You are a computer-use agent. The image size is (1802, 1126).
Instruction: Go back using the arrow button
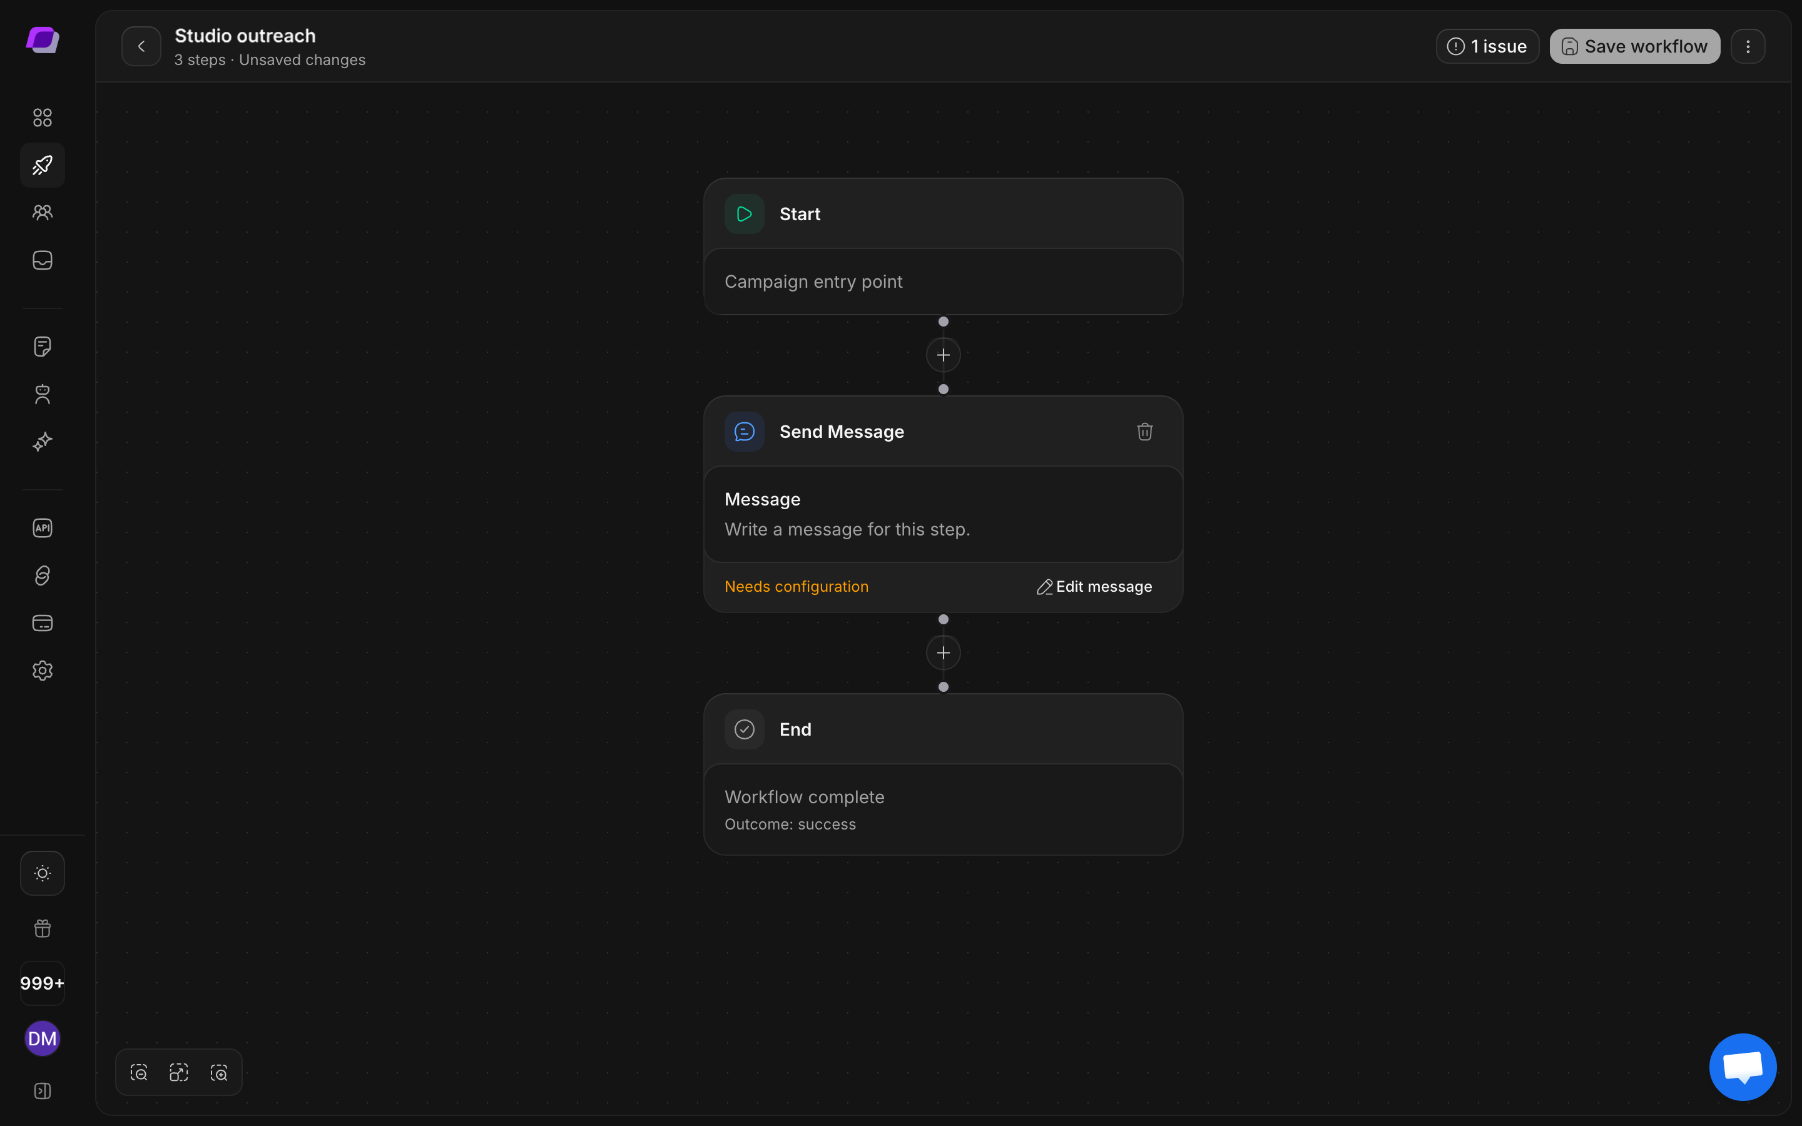click(x=141, y=46)
